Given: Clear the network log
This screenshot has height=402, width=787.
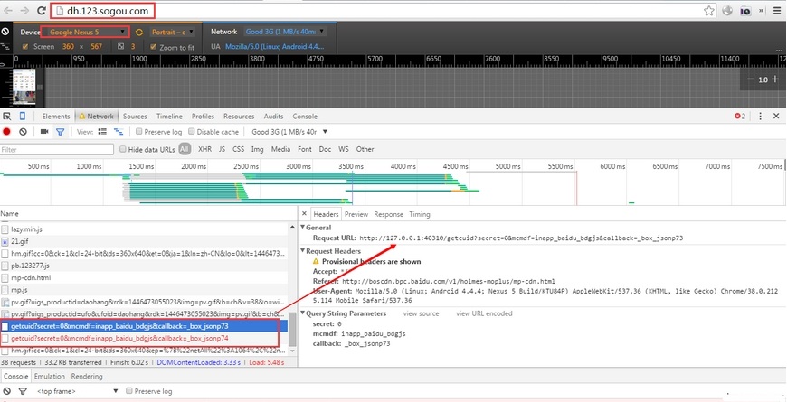Looking at the screenshot, I should tap(24, 132).
